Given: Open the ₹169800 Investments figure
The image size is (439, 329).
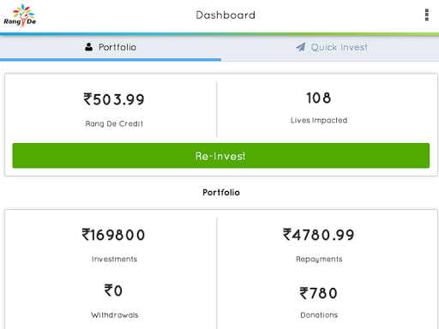Looking at the screenshot, I should point(113,235).
